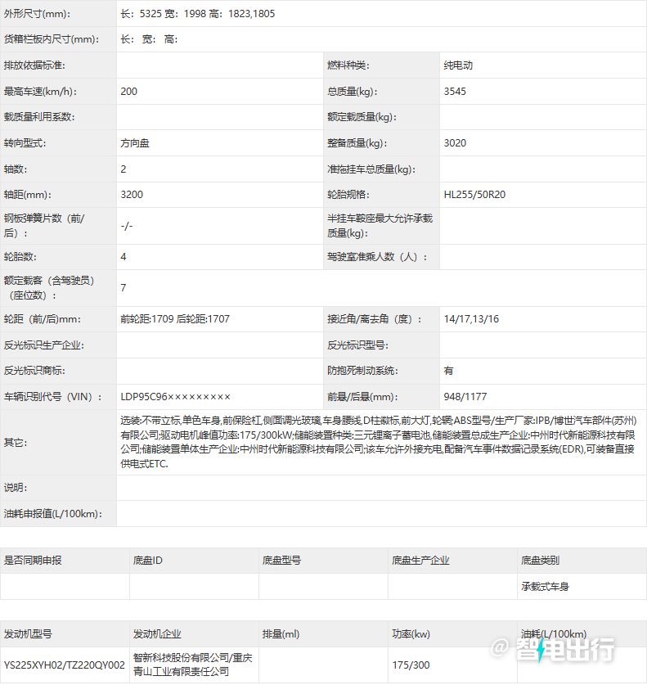Select the chassis type value 承载式车身
647x685 pixels.
tap(545, 587)
